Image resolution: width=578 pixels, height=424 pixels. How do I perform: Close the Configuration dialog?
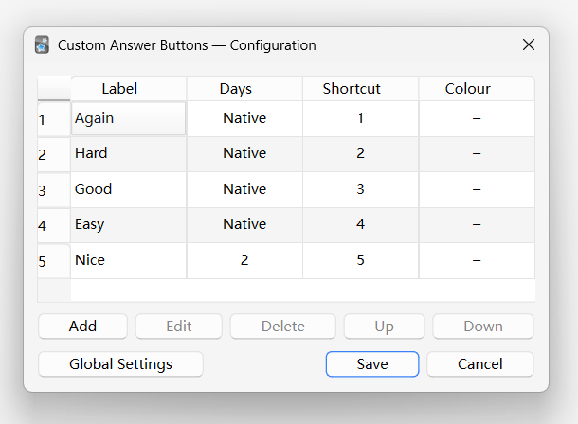(529, 44)
